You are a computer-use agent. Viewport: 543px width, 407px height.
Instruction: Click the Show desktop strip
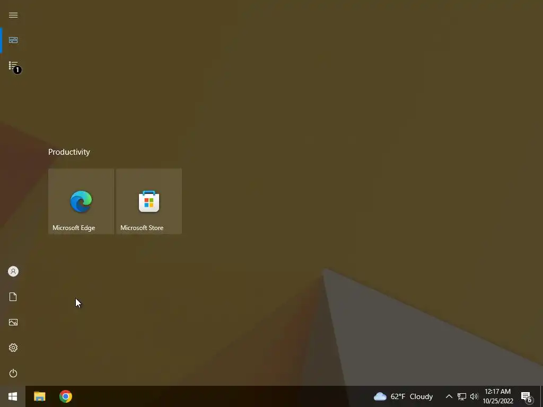pyautogui.click(x=541, y=396)
